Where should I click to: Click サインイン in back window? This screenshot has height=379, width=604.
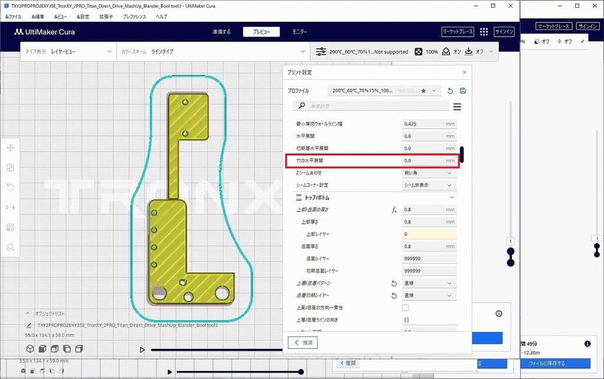click(588, 26)
